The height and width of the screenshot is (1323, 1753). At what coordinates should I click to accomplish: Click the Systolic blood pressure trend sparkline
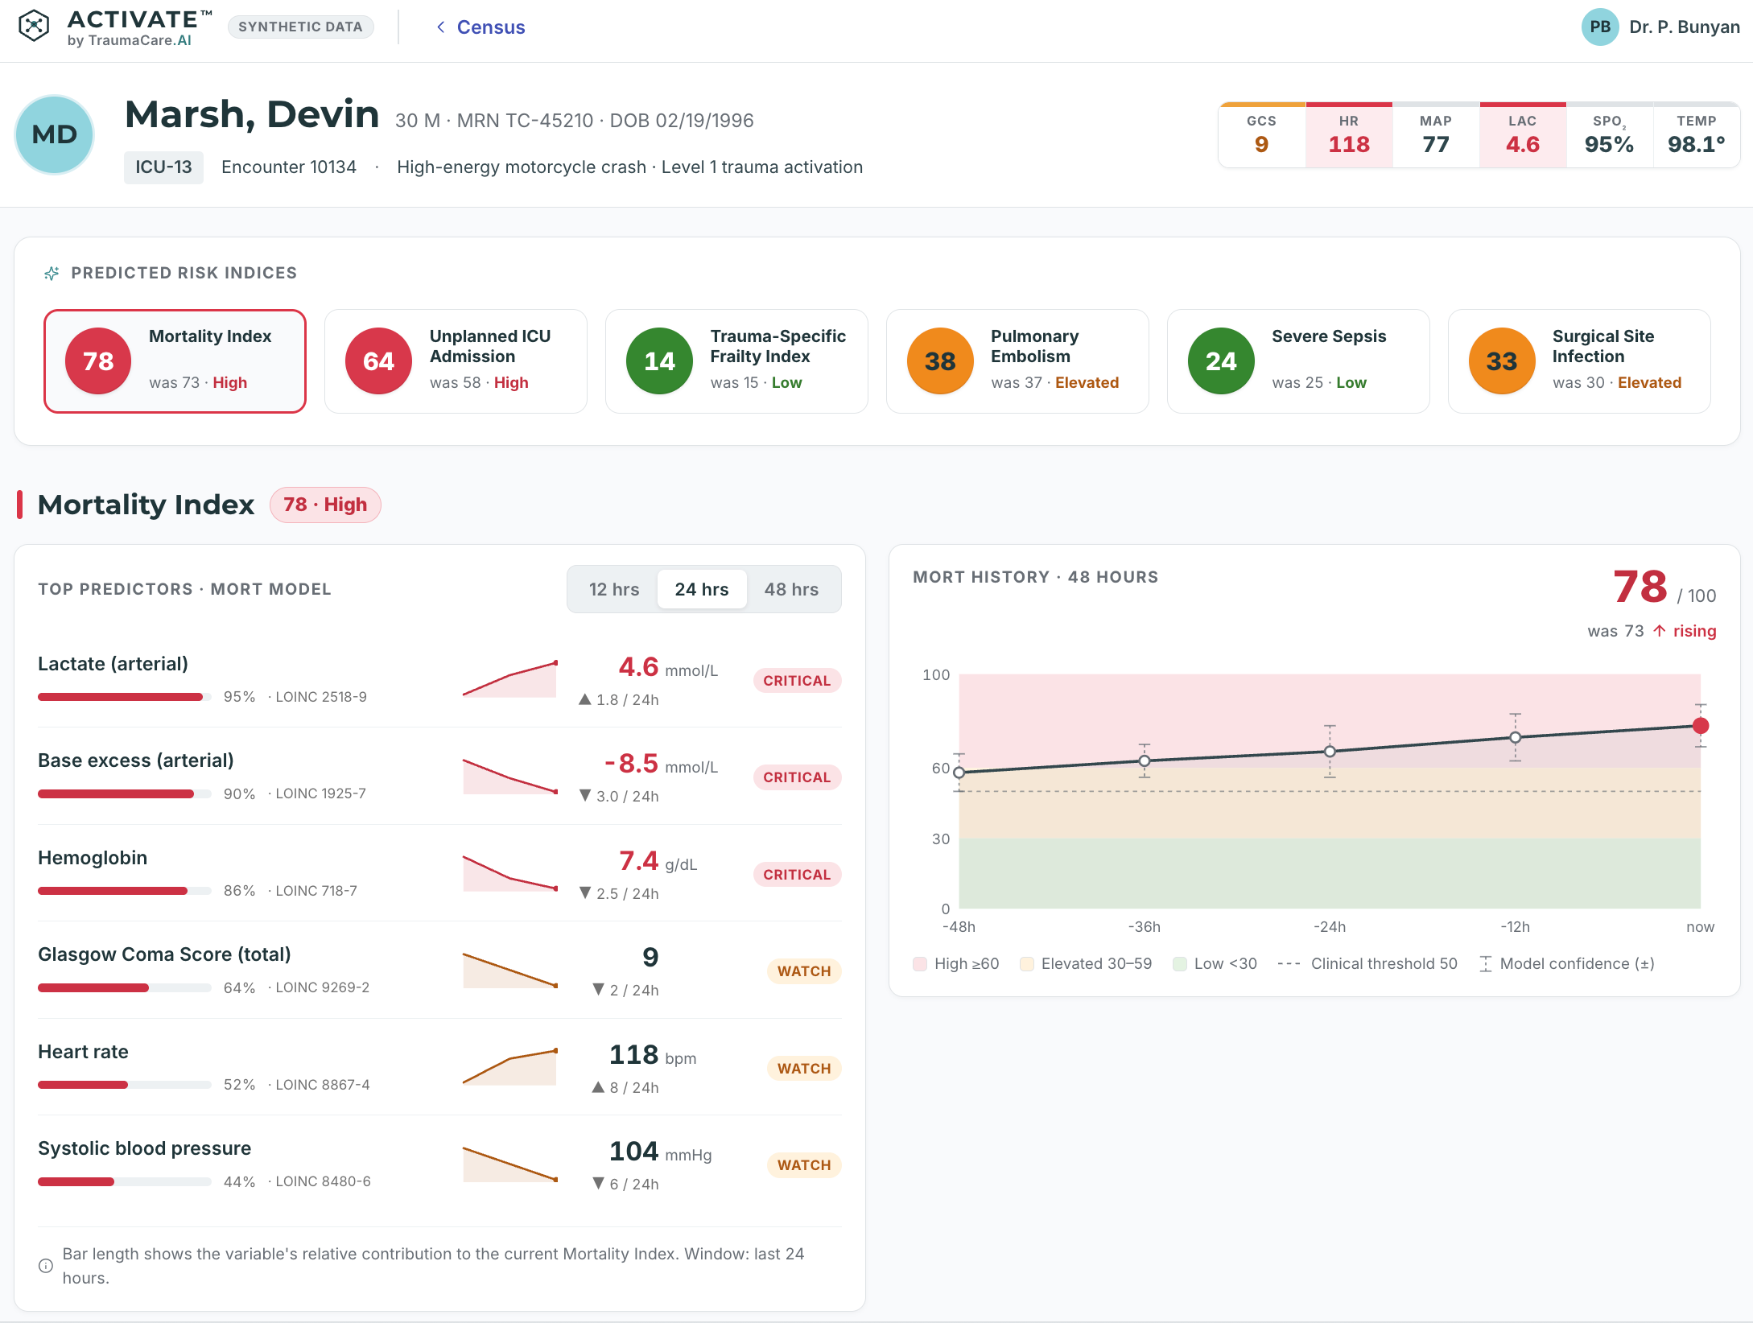510,1164
